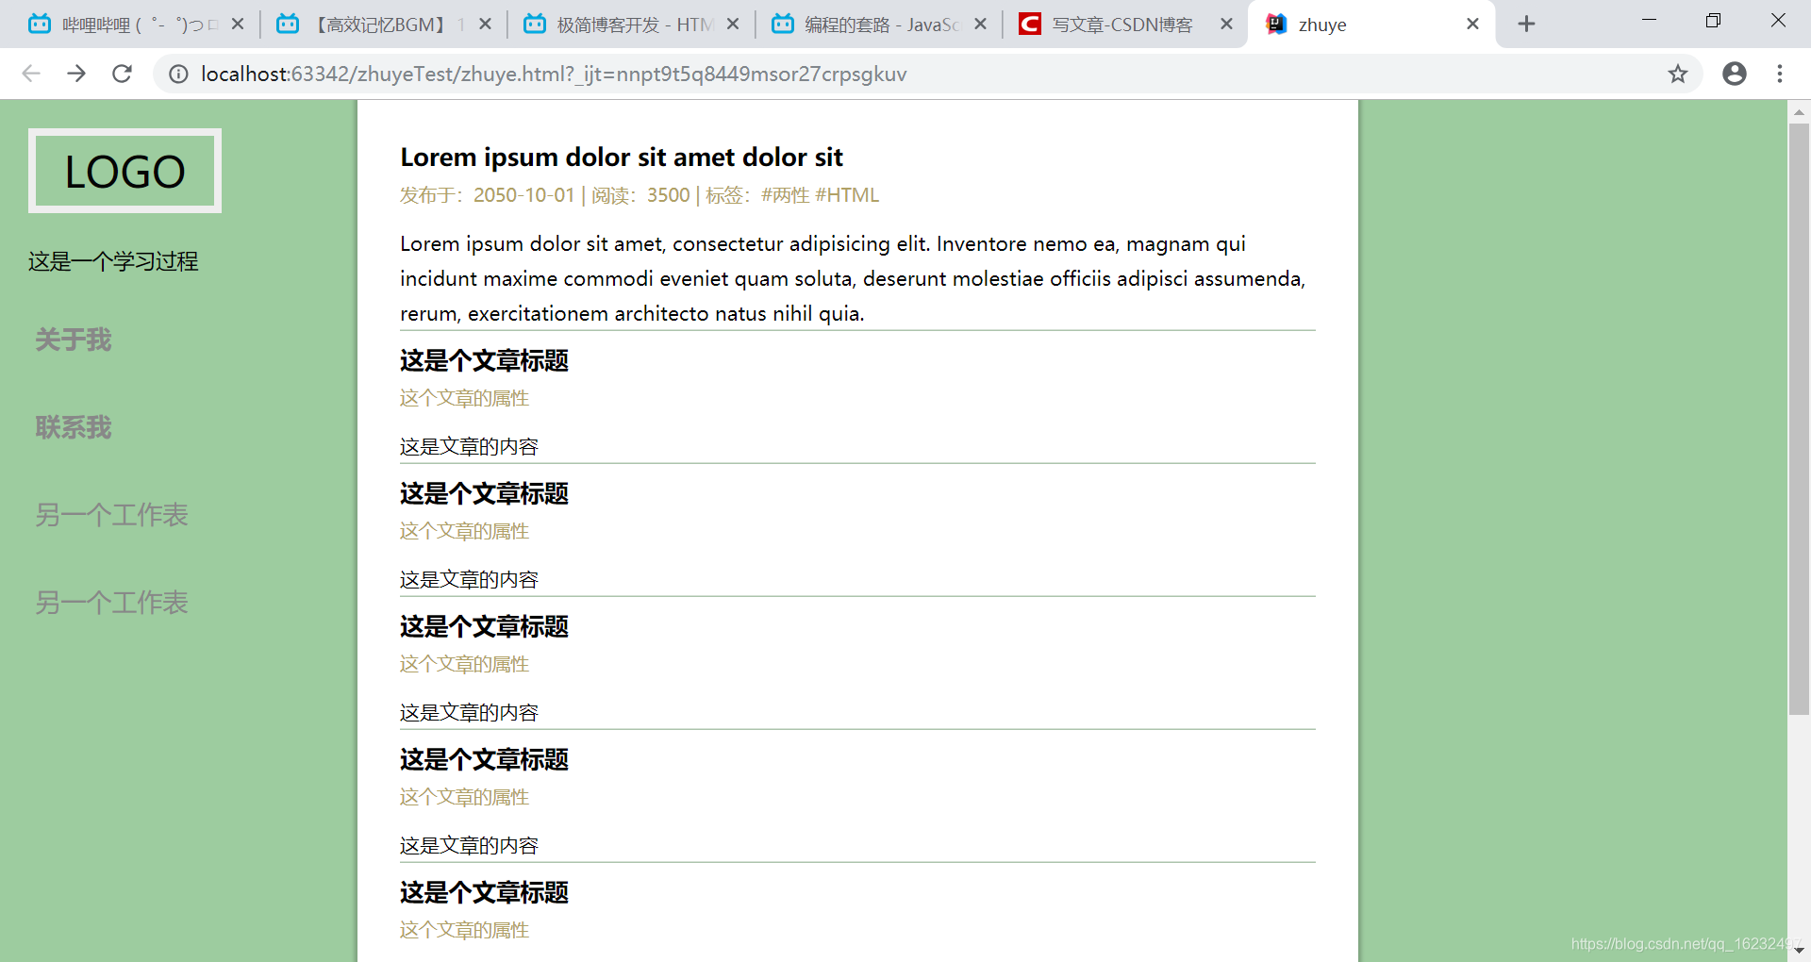This screenshot has width=1811, height=962.
Task: Open a new browser tab
Action: click(x=1526, y=25)
